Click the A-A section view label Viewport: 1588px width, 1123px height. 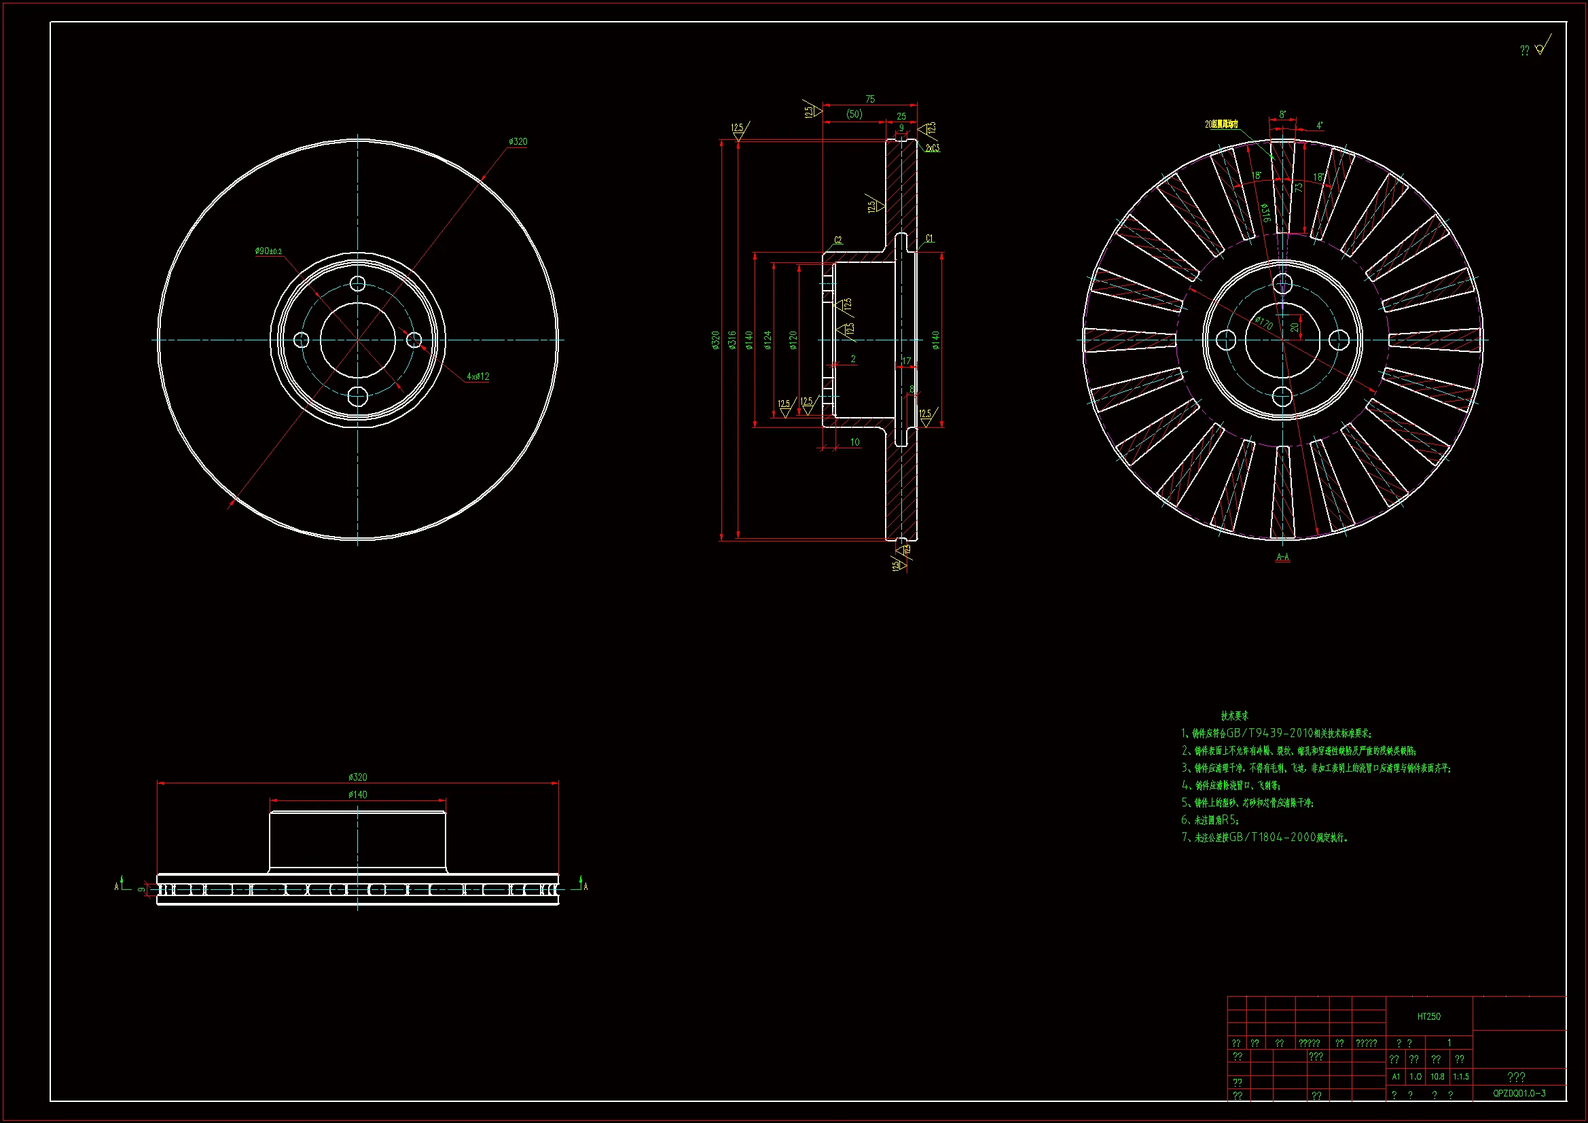tap(1282, 557)
